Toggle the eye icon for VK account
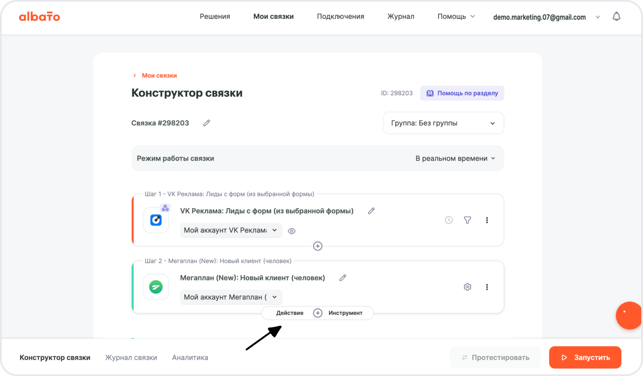Screen dimensions: 643x376 click(x=292, y=231)
